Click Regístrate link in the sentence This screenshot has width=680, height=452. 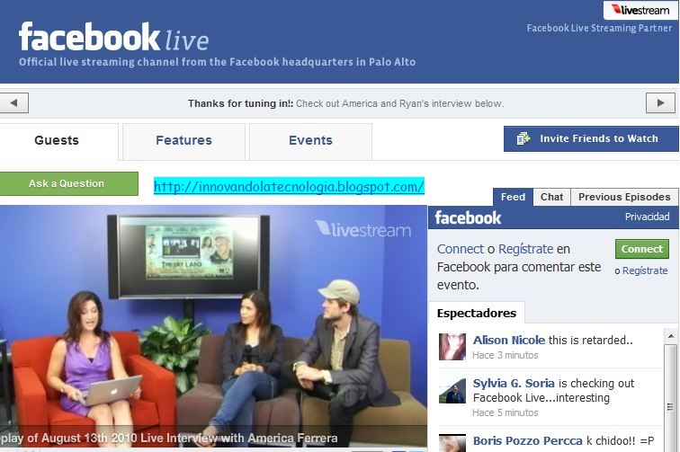(x=525, y=249)
